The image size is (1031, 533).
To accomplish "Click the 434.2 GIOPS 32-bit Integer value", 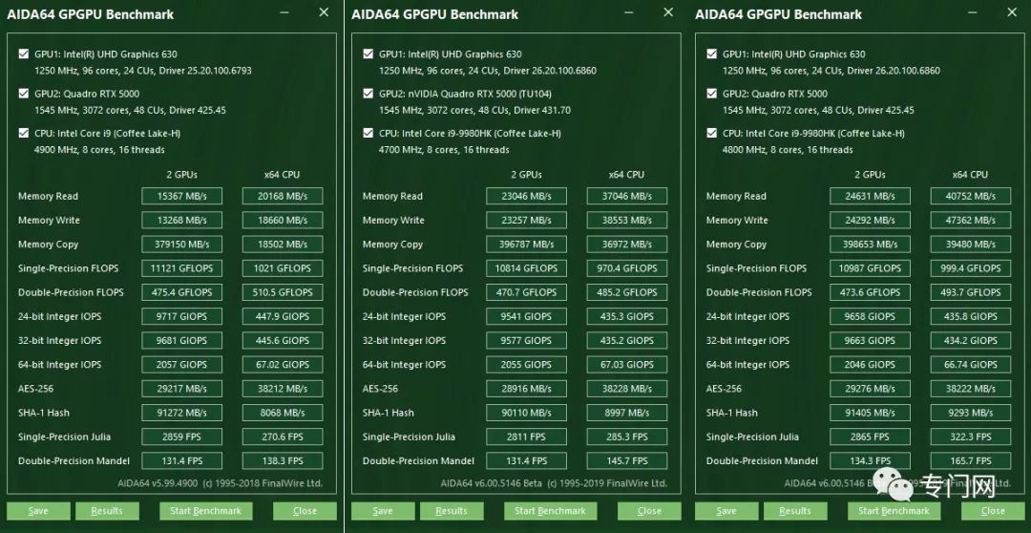I will tap(971, 340).
